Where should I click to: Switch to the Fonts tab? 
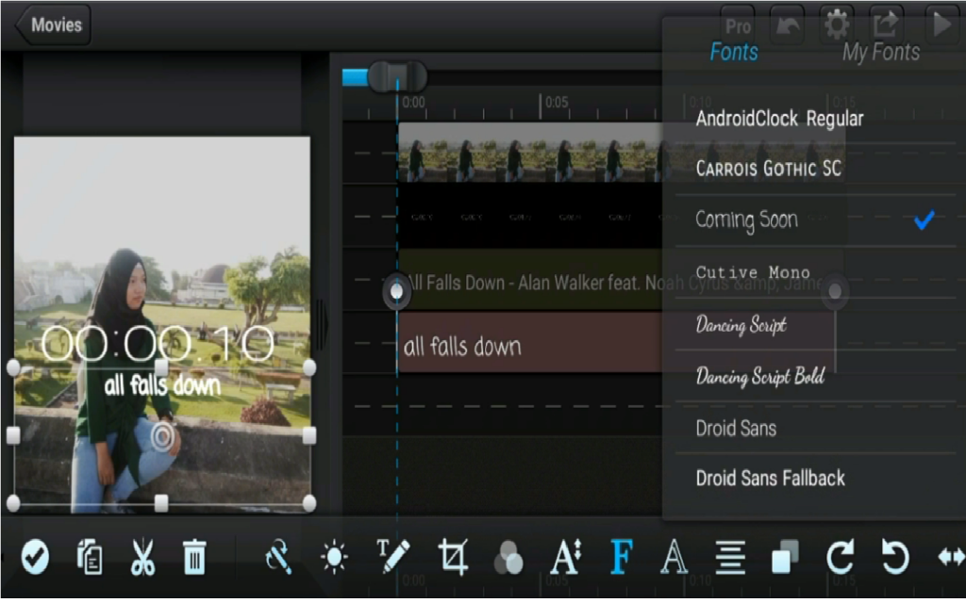coord(734,52)
